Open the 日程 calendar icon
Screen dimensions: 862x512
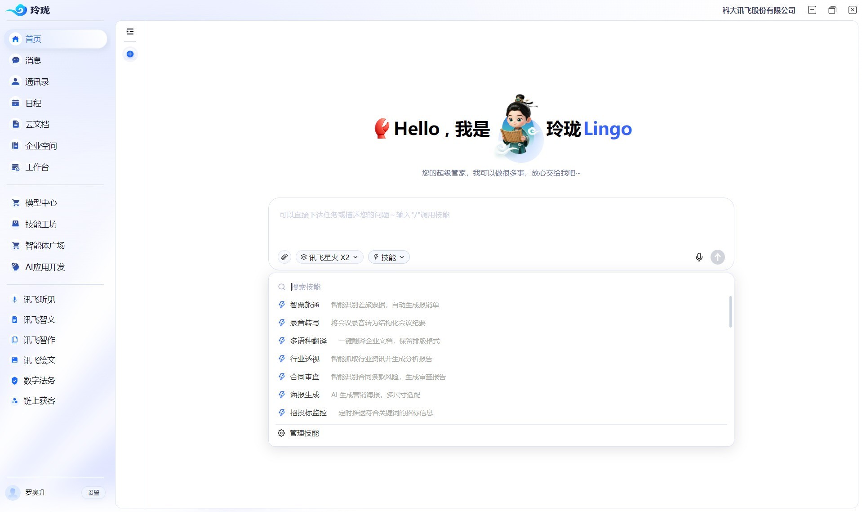tap(16, 103)
